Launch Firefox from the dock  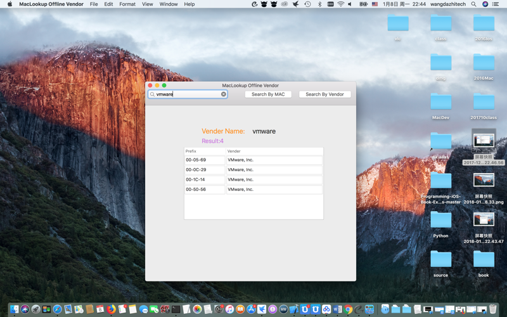tap(111, 309)
